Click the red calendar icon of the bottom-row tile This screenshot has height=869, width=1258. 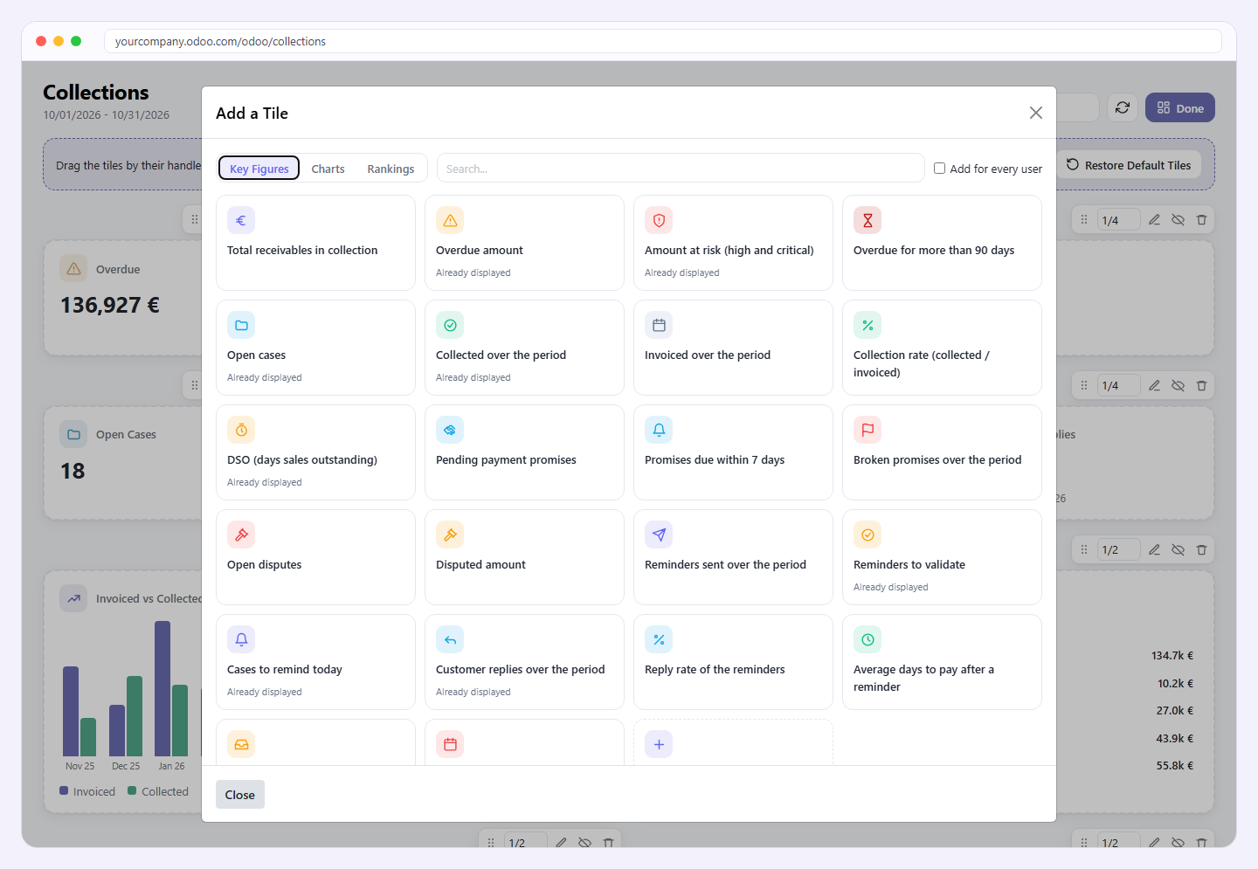tap(450, 744)
